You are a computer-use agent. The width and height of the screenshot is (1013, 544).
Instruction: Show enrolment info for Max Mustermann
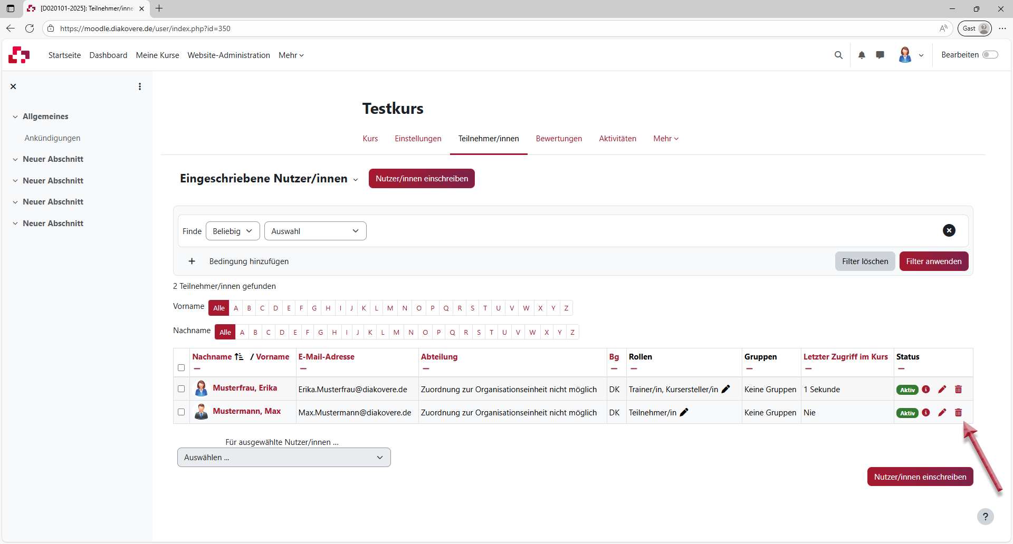926,413
